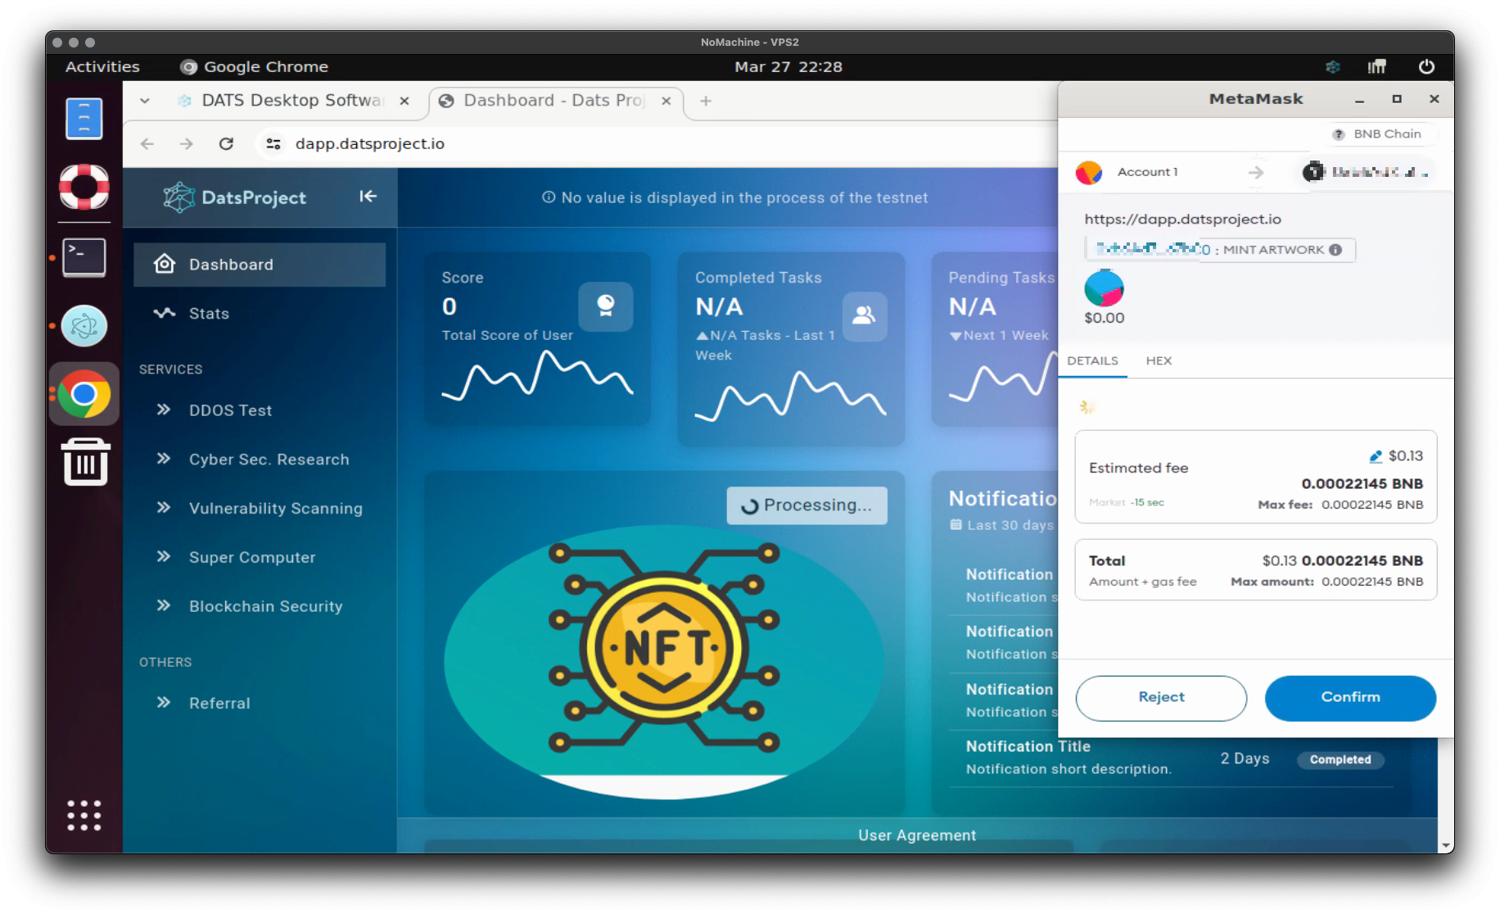Click the "2 Days" notification time
This screenshot has height=914, width=1500.
(1245, 759)
